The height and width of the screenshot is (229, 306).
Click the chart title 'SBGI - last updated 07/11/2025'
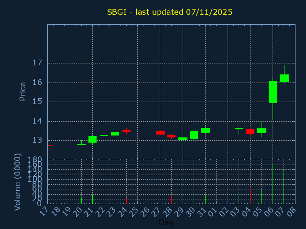click(x=170, y=12)
